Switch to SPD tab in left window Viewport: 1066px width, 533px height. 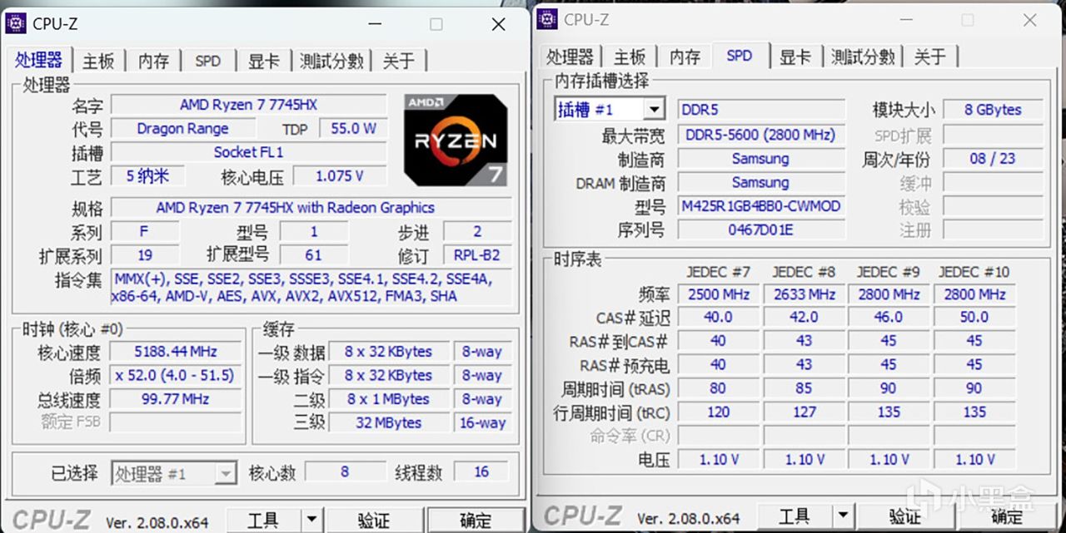[208, 61]
